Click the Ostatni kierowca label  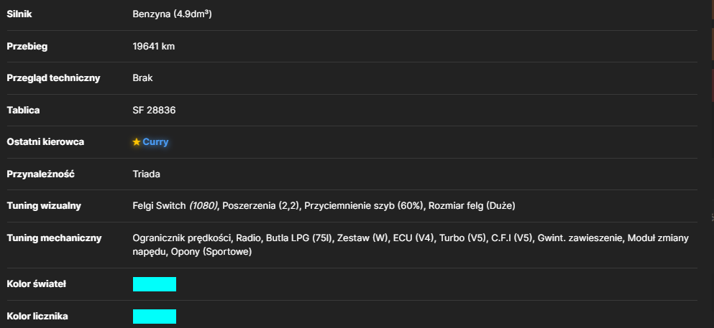(45, 141)
